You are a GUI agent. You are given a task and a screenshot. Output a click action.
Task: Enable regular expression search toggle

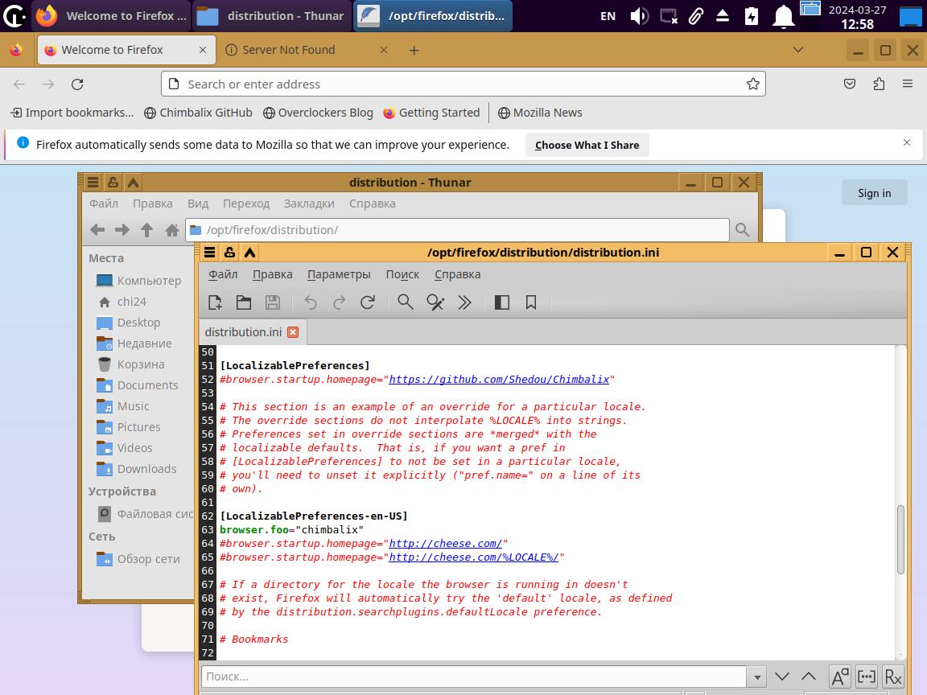(x=892, y=676)
